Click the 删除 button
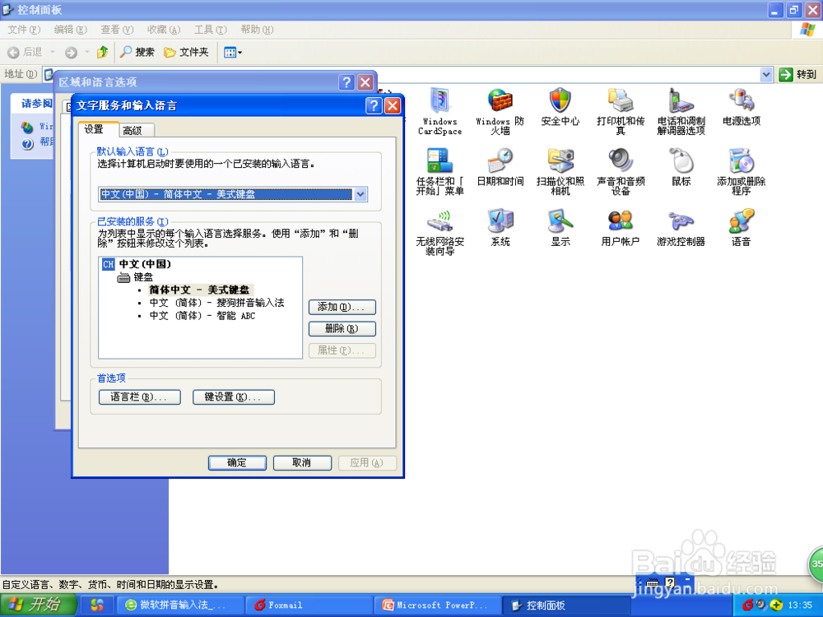The width and height of the screenshot is (823, 617). (x=342, y=328)
